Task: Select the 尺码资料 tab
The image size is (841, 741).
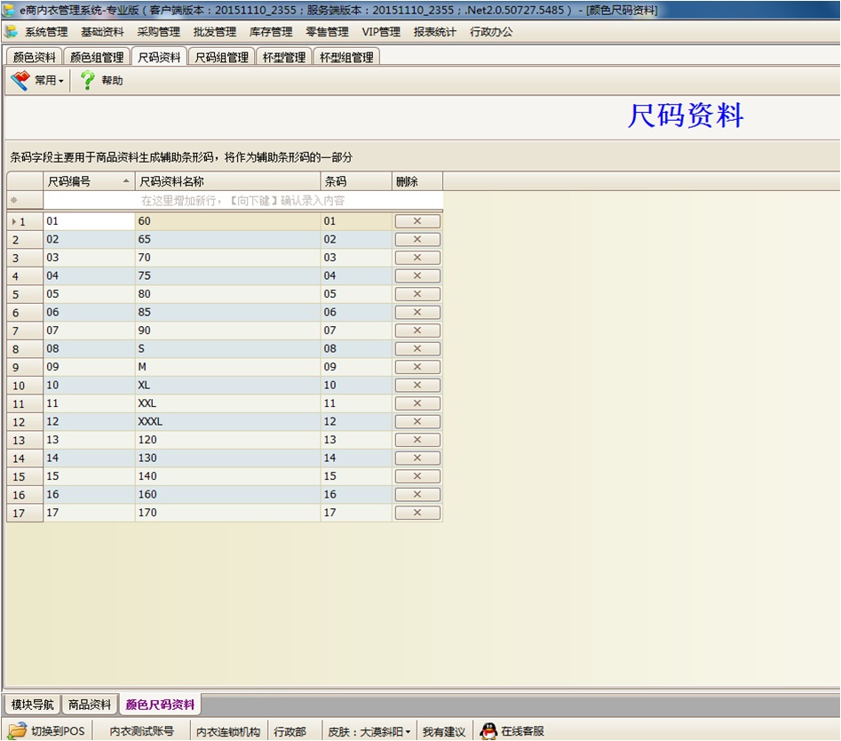Action: point(159,57)
